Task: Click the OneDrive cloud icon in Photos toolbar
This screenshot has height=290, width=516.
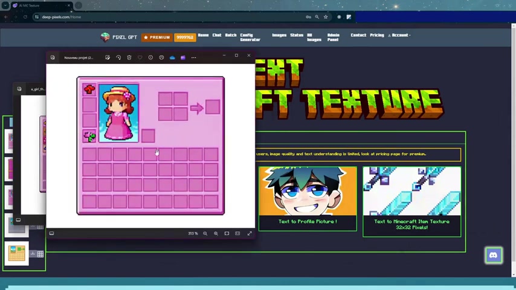Action: pos(172,57)
